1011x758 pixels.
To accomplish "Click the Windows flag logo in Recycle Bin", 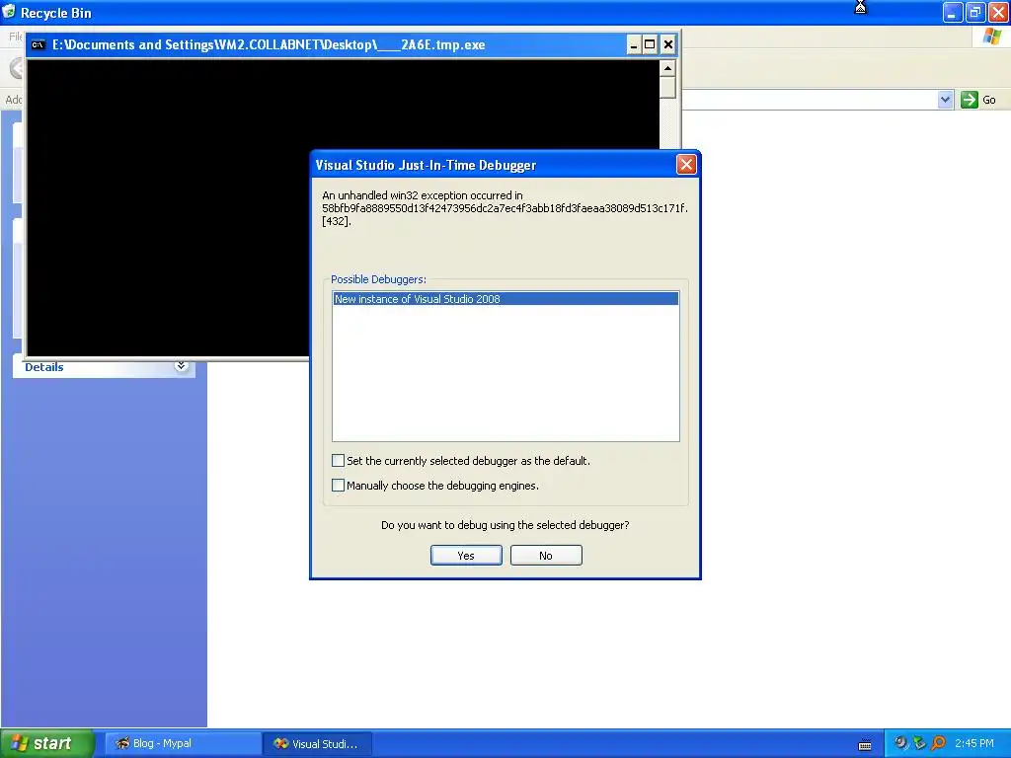I will point(992,37).
